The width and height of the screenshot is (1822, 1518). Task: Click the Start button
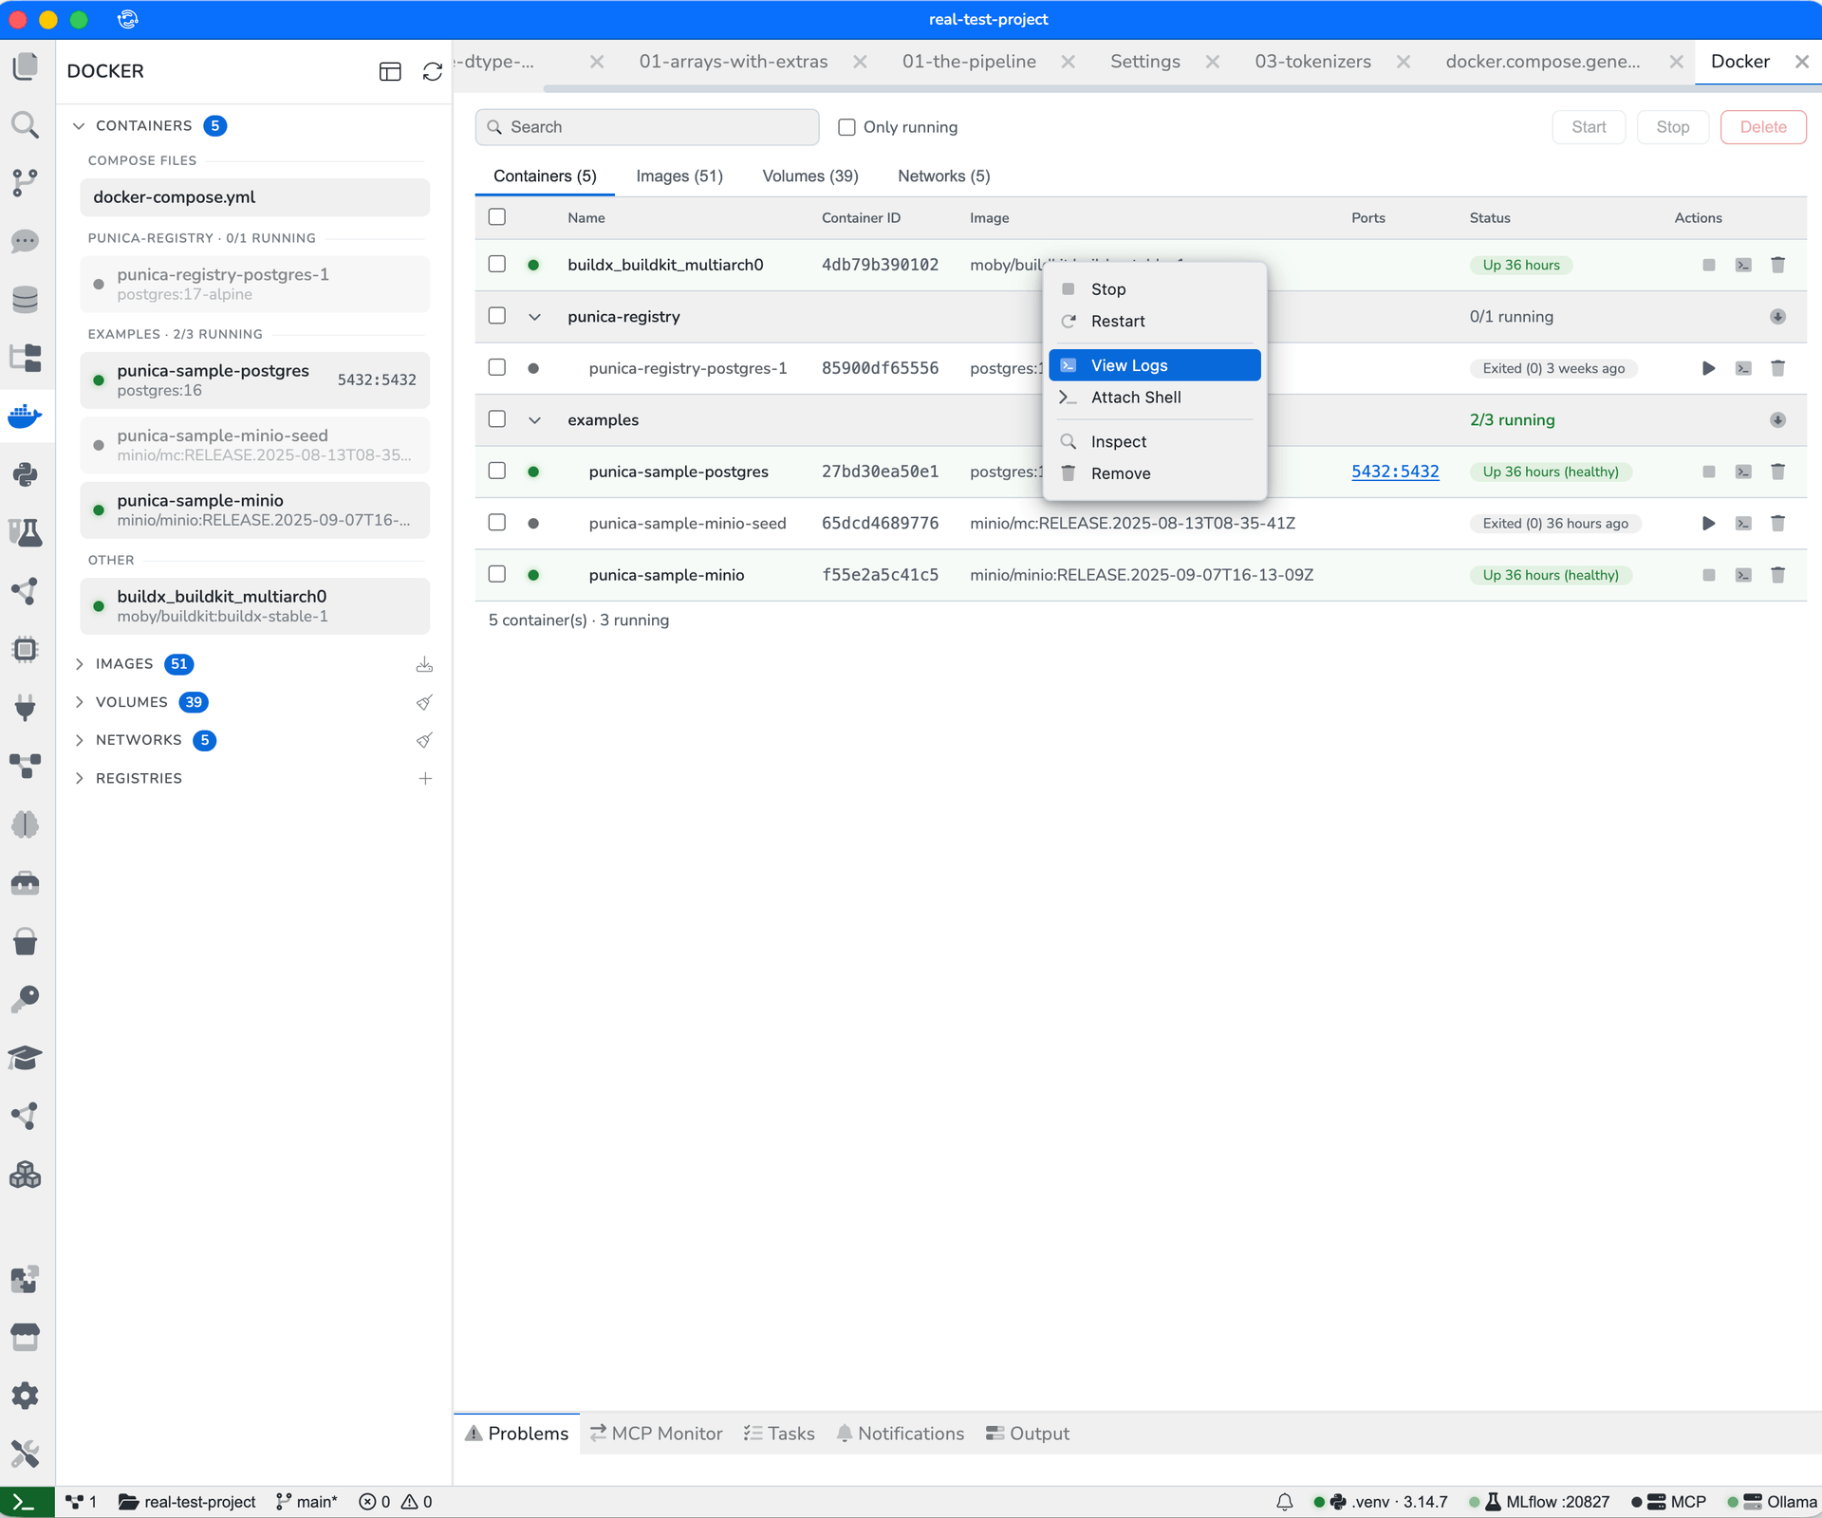1589,127
